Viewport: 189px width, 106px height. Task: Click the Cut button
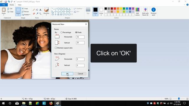10,9
